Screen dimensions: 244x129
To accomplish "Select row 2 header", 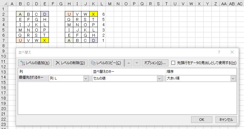I will [x=4, y=14].
